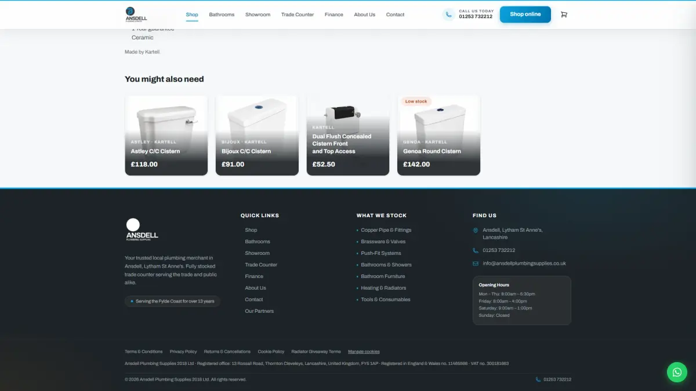Viewport: 696px width, 391px height.
Task: Click footer quick link Bathrooms
Action: tap(258, 242)
